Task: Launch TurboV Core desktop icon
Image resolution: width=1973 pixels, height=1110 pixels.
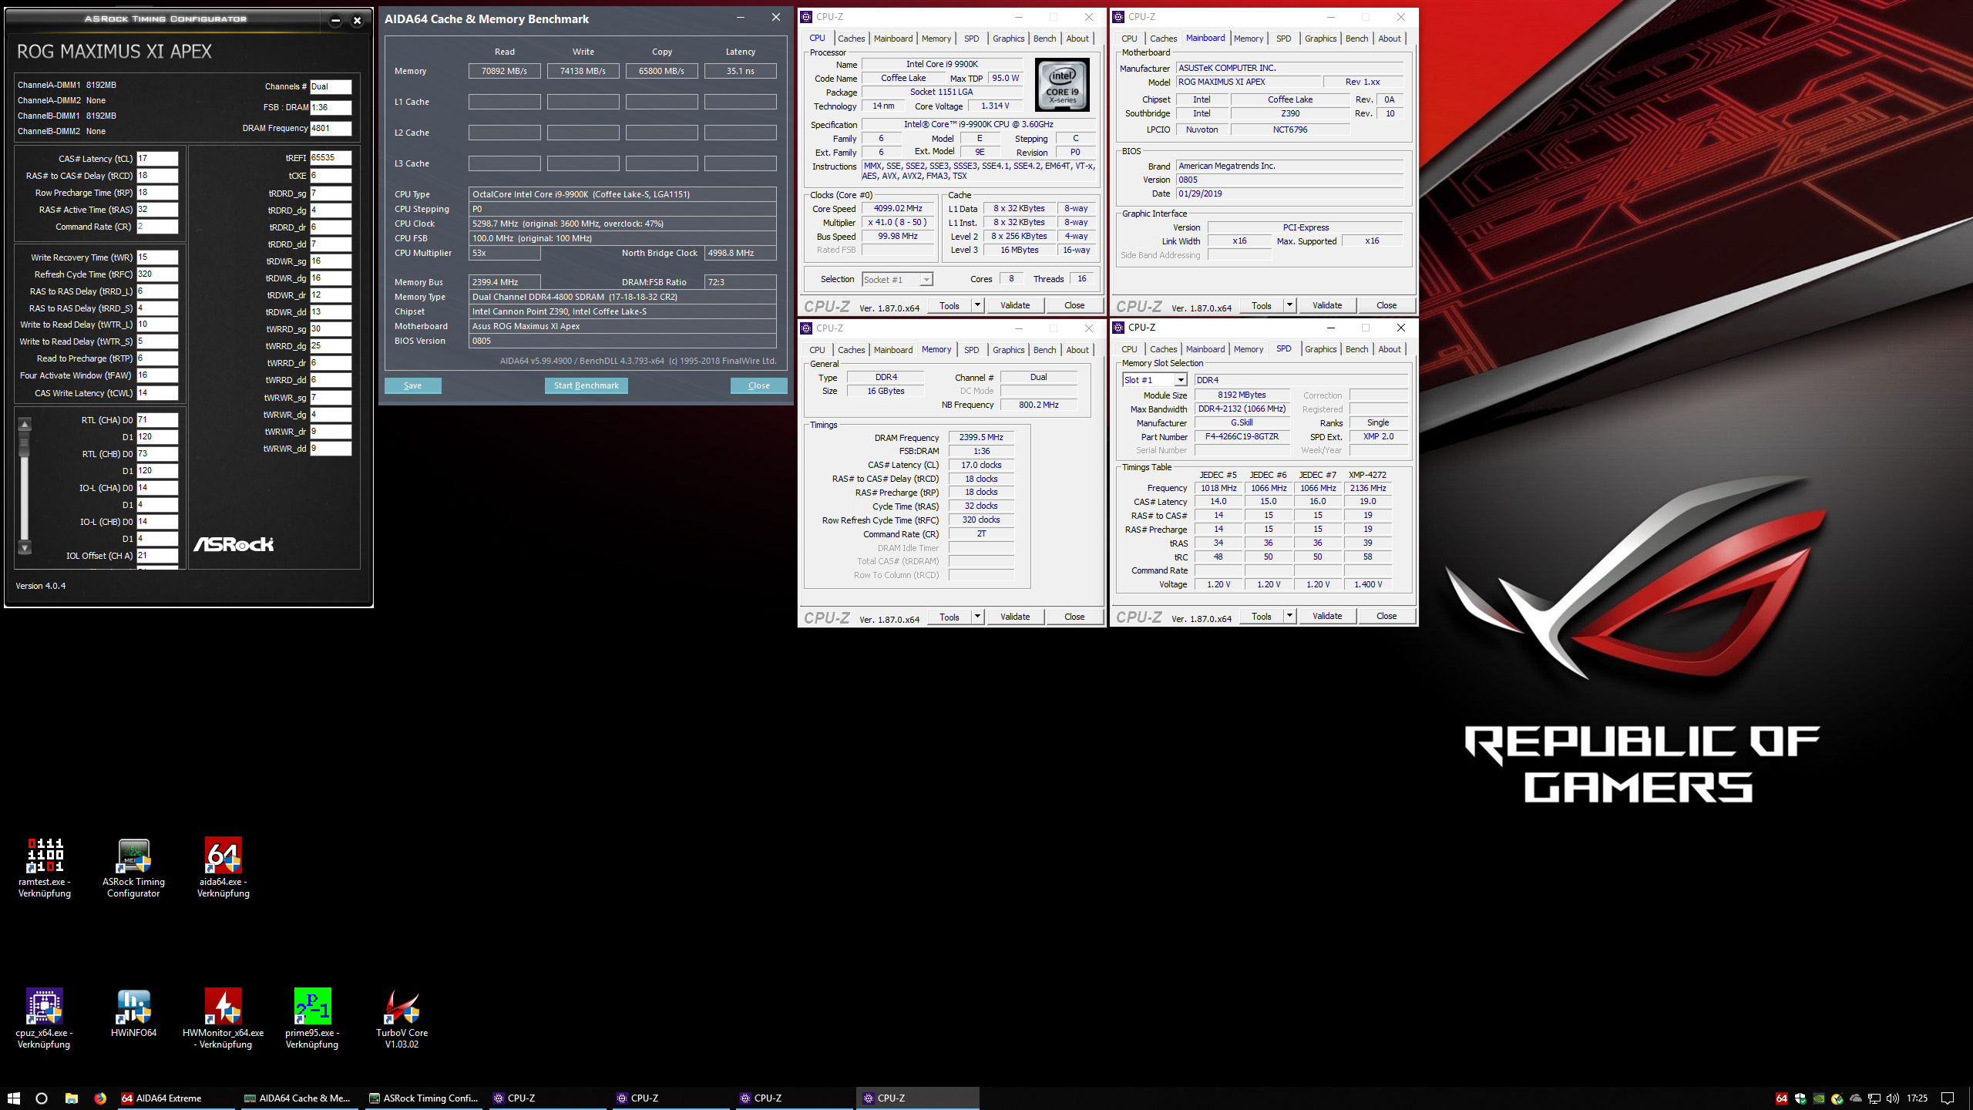Action: point(402,1007)
